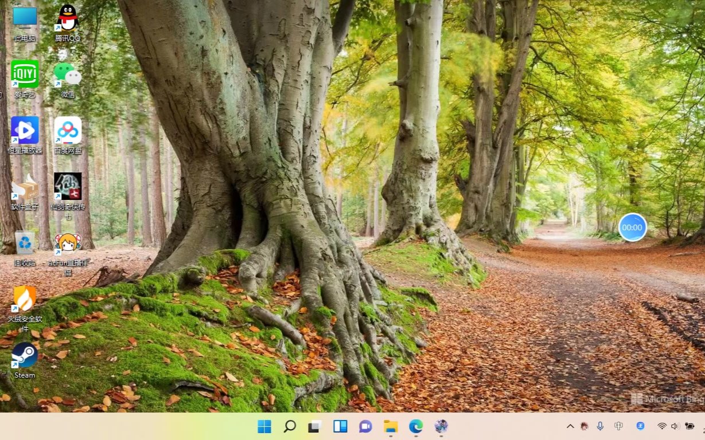Click the blue 00:00 floating timer circle

[x=632, y=227]
